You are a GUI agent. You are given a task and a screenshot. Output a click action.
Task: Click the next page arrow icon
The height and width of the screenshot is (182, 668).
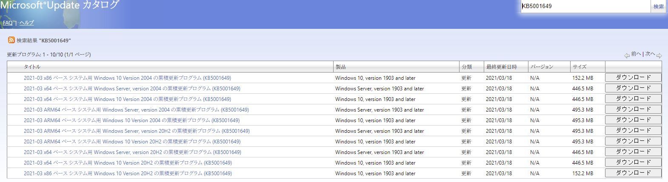pyautogui.click(x=659, y=56)
